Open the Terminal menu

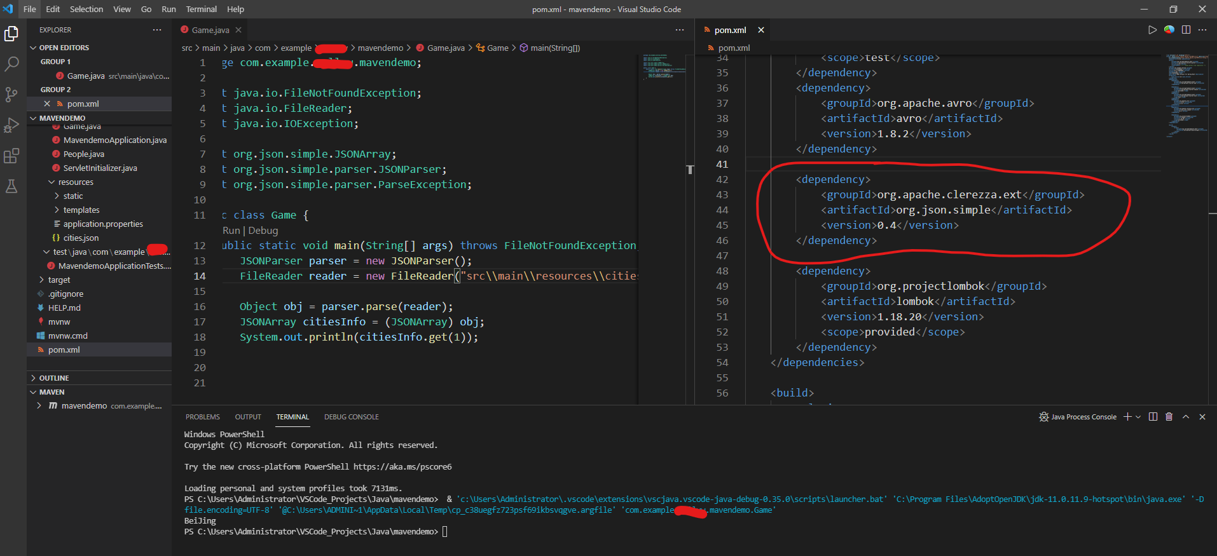point(202,9)
